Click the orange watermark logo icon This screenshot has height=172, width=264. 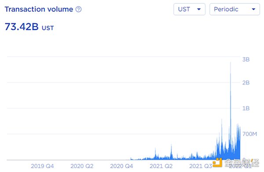[217, 162]
